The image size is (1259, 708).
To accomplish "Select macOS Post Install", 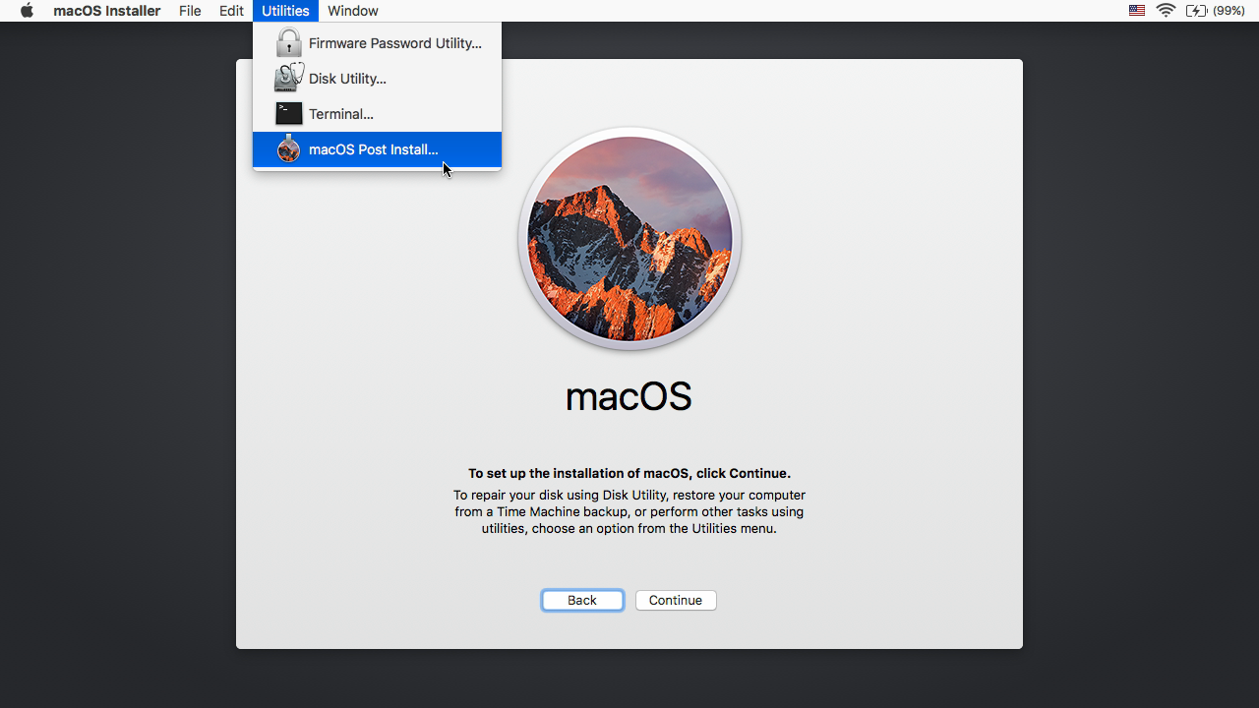I will click(374, 149).
